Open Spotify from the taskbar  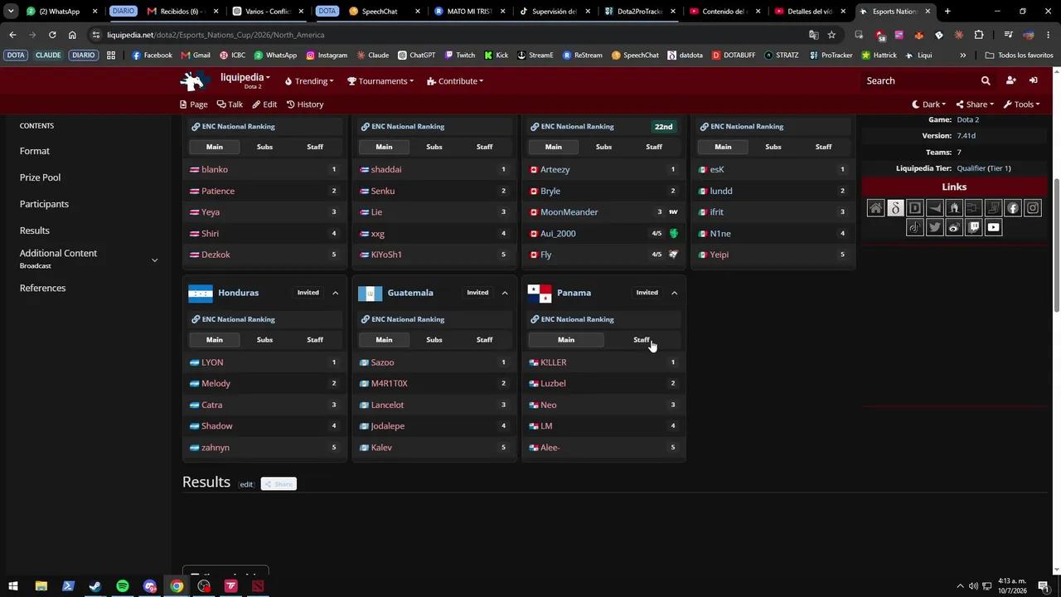click(123, 586)
